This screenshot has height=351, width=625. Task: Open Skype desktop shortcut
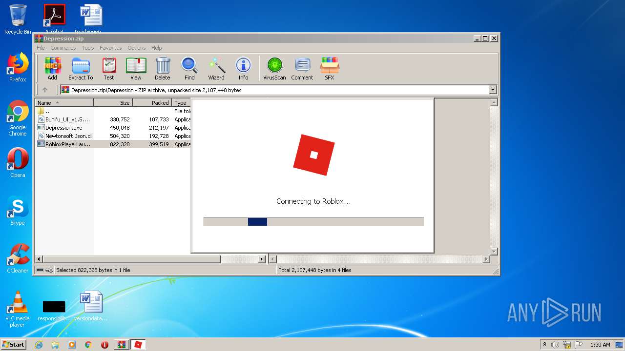[18, 211]
